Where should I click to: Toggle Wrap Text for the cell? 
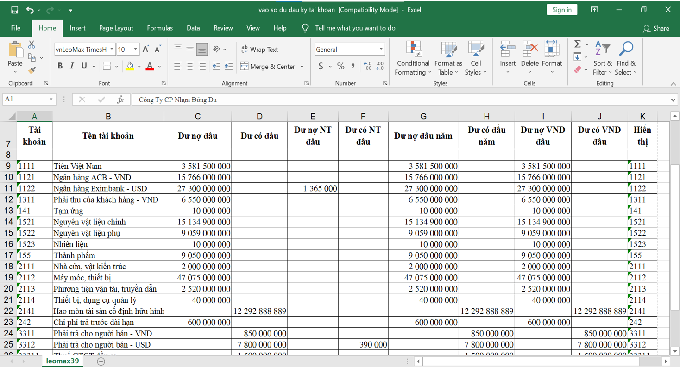pos(259,50)
